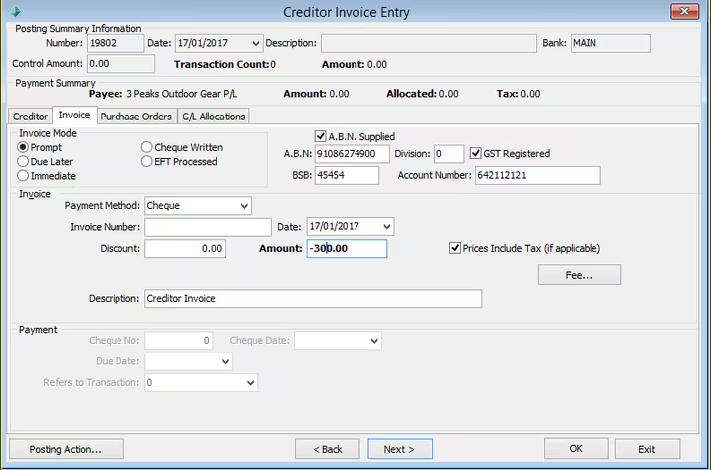
Task: Click the Creditor Invoice description field
Action: [314, 298]
